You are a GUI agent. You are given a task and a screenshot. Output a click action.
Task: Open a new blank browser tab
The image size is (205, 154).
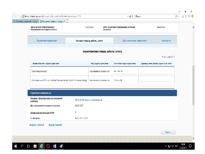(67, 21)
